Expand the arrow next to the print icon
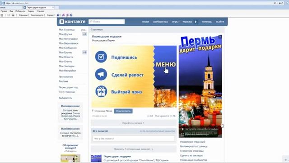 [x=16, y=15]
